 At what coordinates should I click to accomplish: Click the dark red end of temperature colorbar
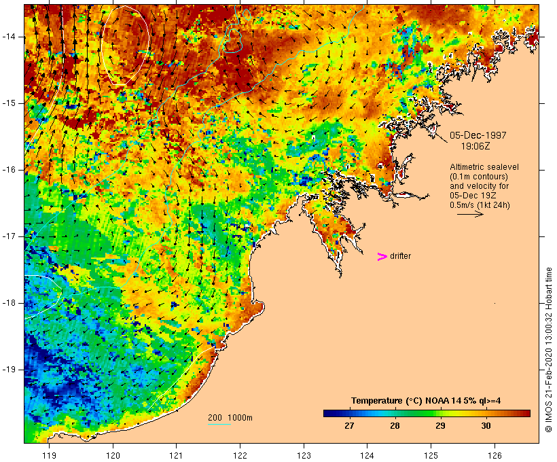click(525, 413)
